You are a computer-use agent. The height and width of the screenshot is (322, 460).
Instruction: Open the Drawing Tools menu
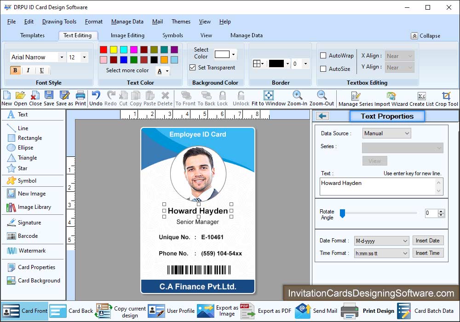coord(59,22)
